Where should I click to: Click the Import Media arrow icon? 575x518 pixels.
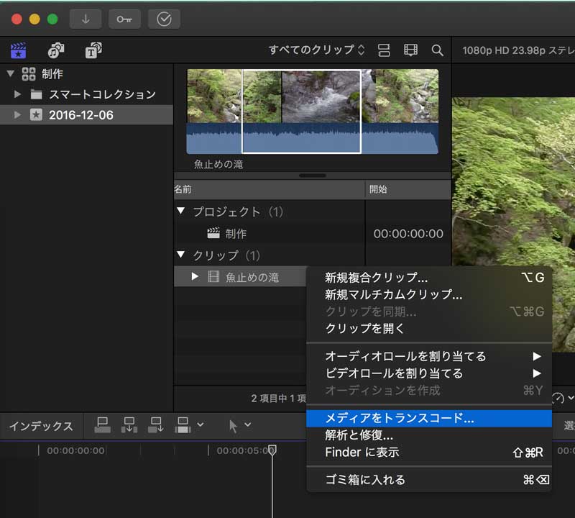86,19
